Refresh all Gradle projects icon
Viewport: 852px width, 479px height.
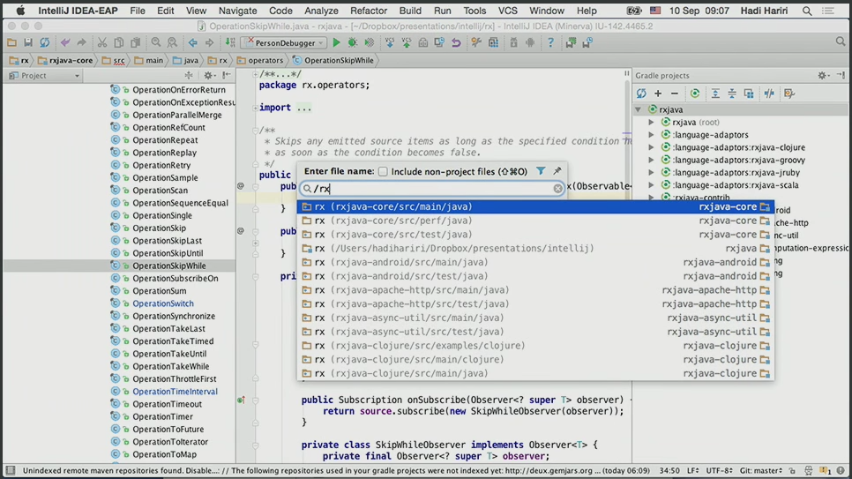click(x=641, y=94)
